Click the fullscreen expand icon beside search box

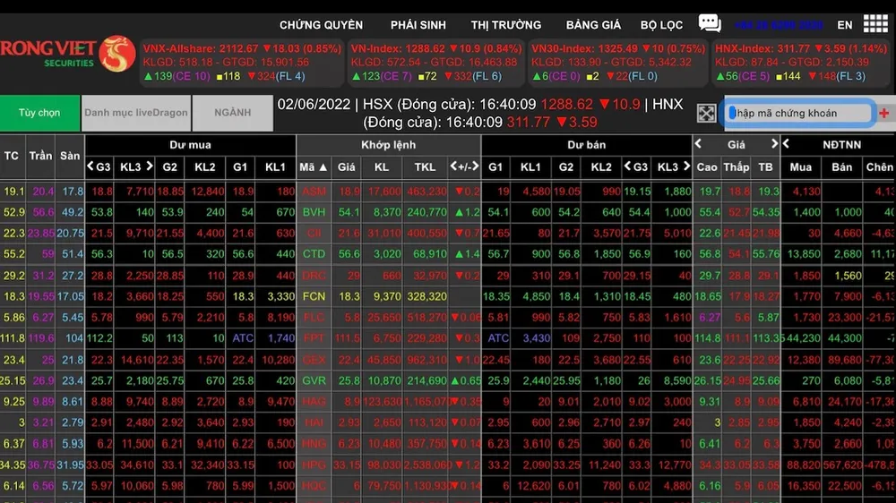pyautogui.click(x=706, y=113)
